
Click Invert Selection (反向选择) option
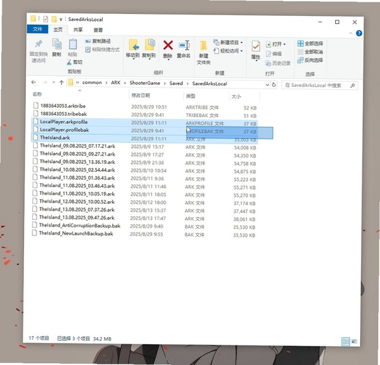[x=310, y=60]
